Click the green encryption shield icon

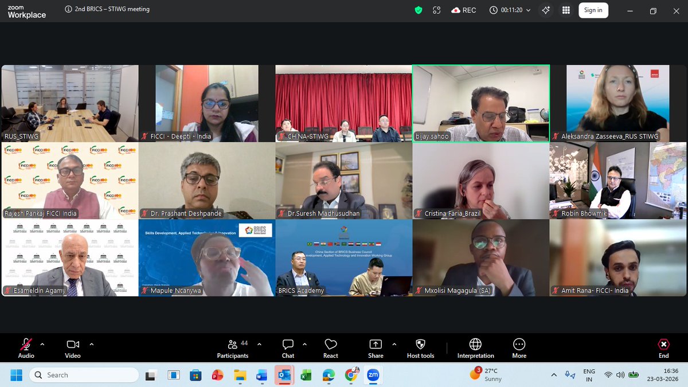[x=419, y=10]
